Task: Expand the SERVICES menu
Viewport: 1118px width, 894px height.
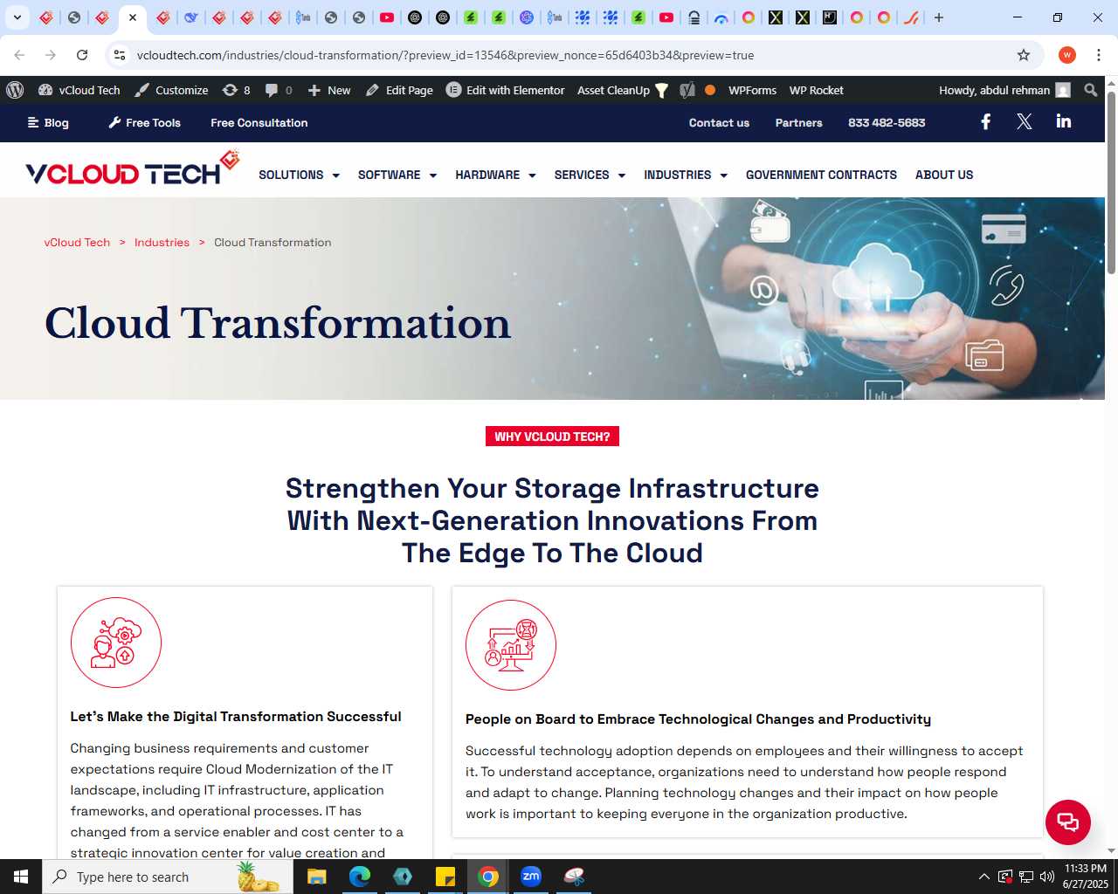Action: point(590,175)
